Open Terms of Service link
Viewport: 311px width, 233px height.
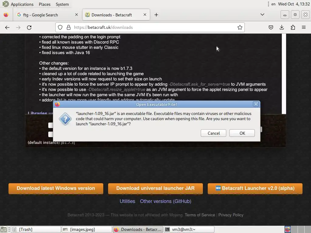click(200, 215)
